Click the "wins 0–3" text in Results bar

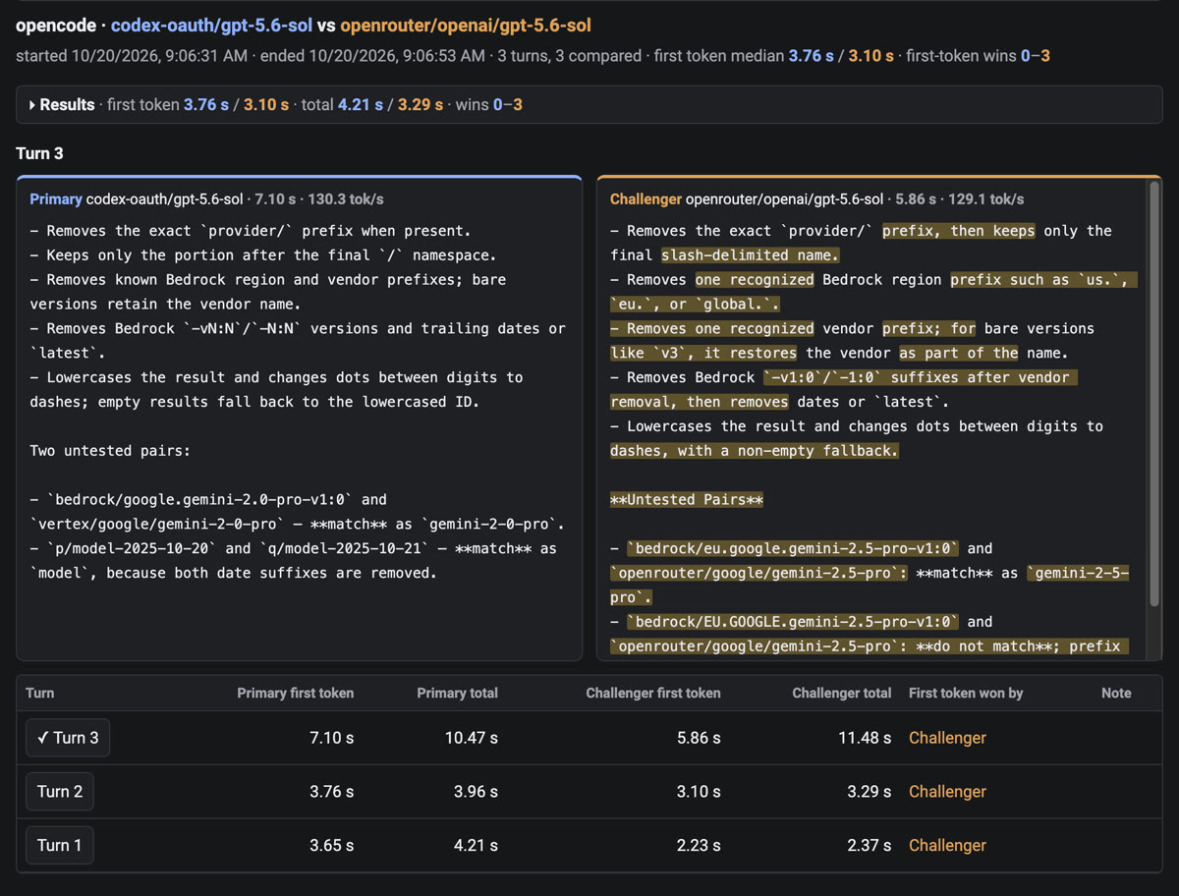[x=489, y=104]
